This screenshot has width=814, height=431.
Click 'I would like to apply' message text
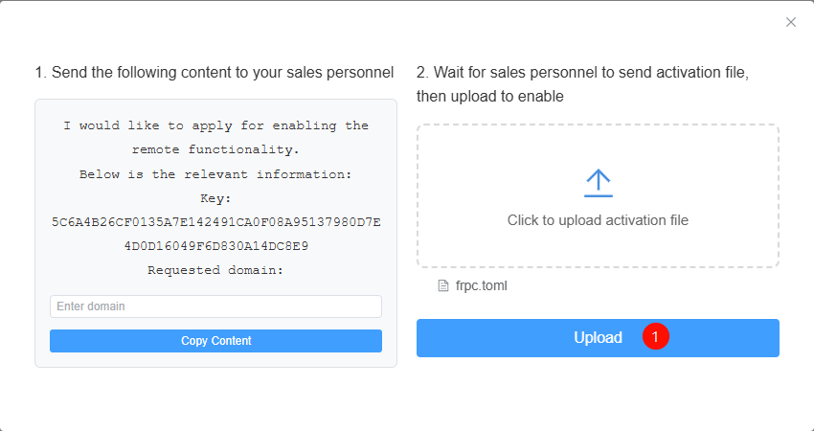click(x=215, y=125)
